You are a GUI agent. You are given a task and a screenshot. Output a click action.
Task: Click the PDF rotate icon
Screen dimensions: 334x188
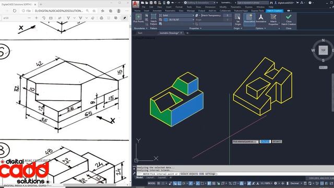(44, 18)
